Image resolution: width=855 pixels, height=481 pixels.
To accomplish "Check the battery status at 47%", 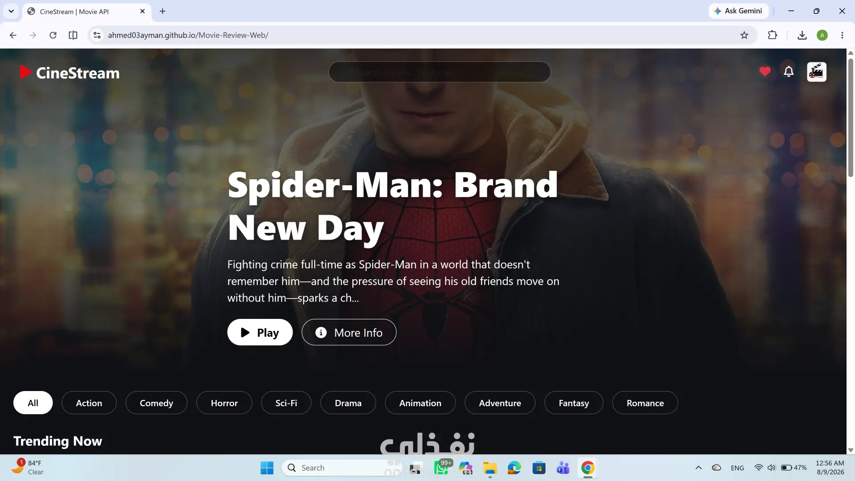I will click(794, 468).
